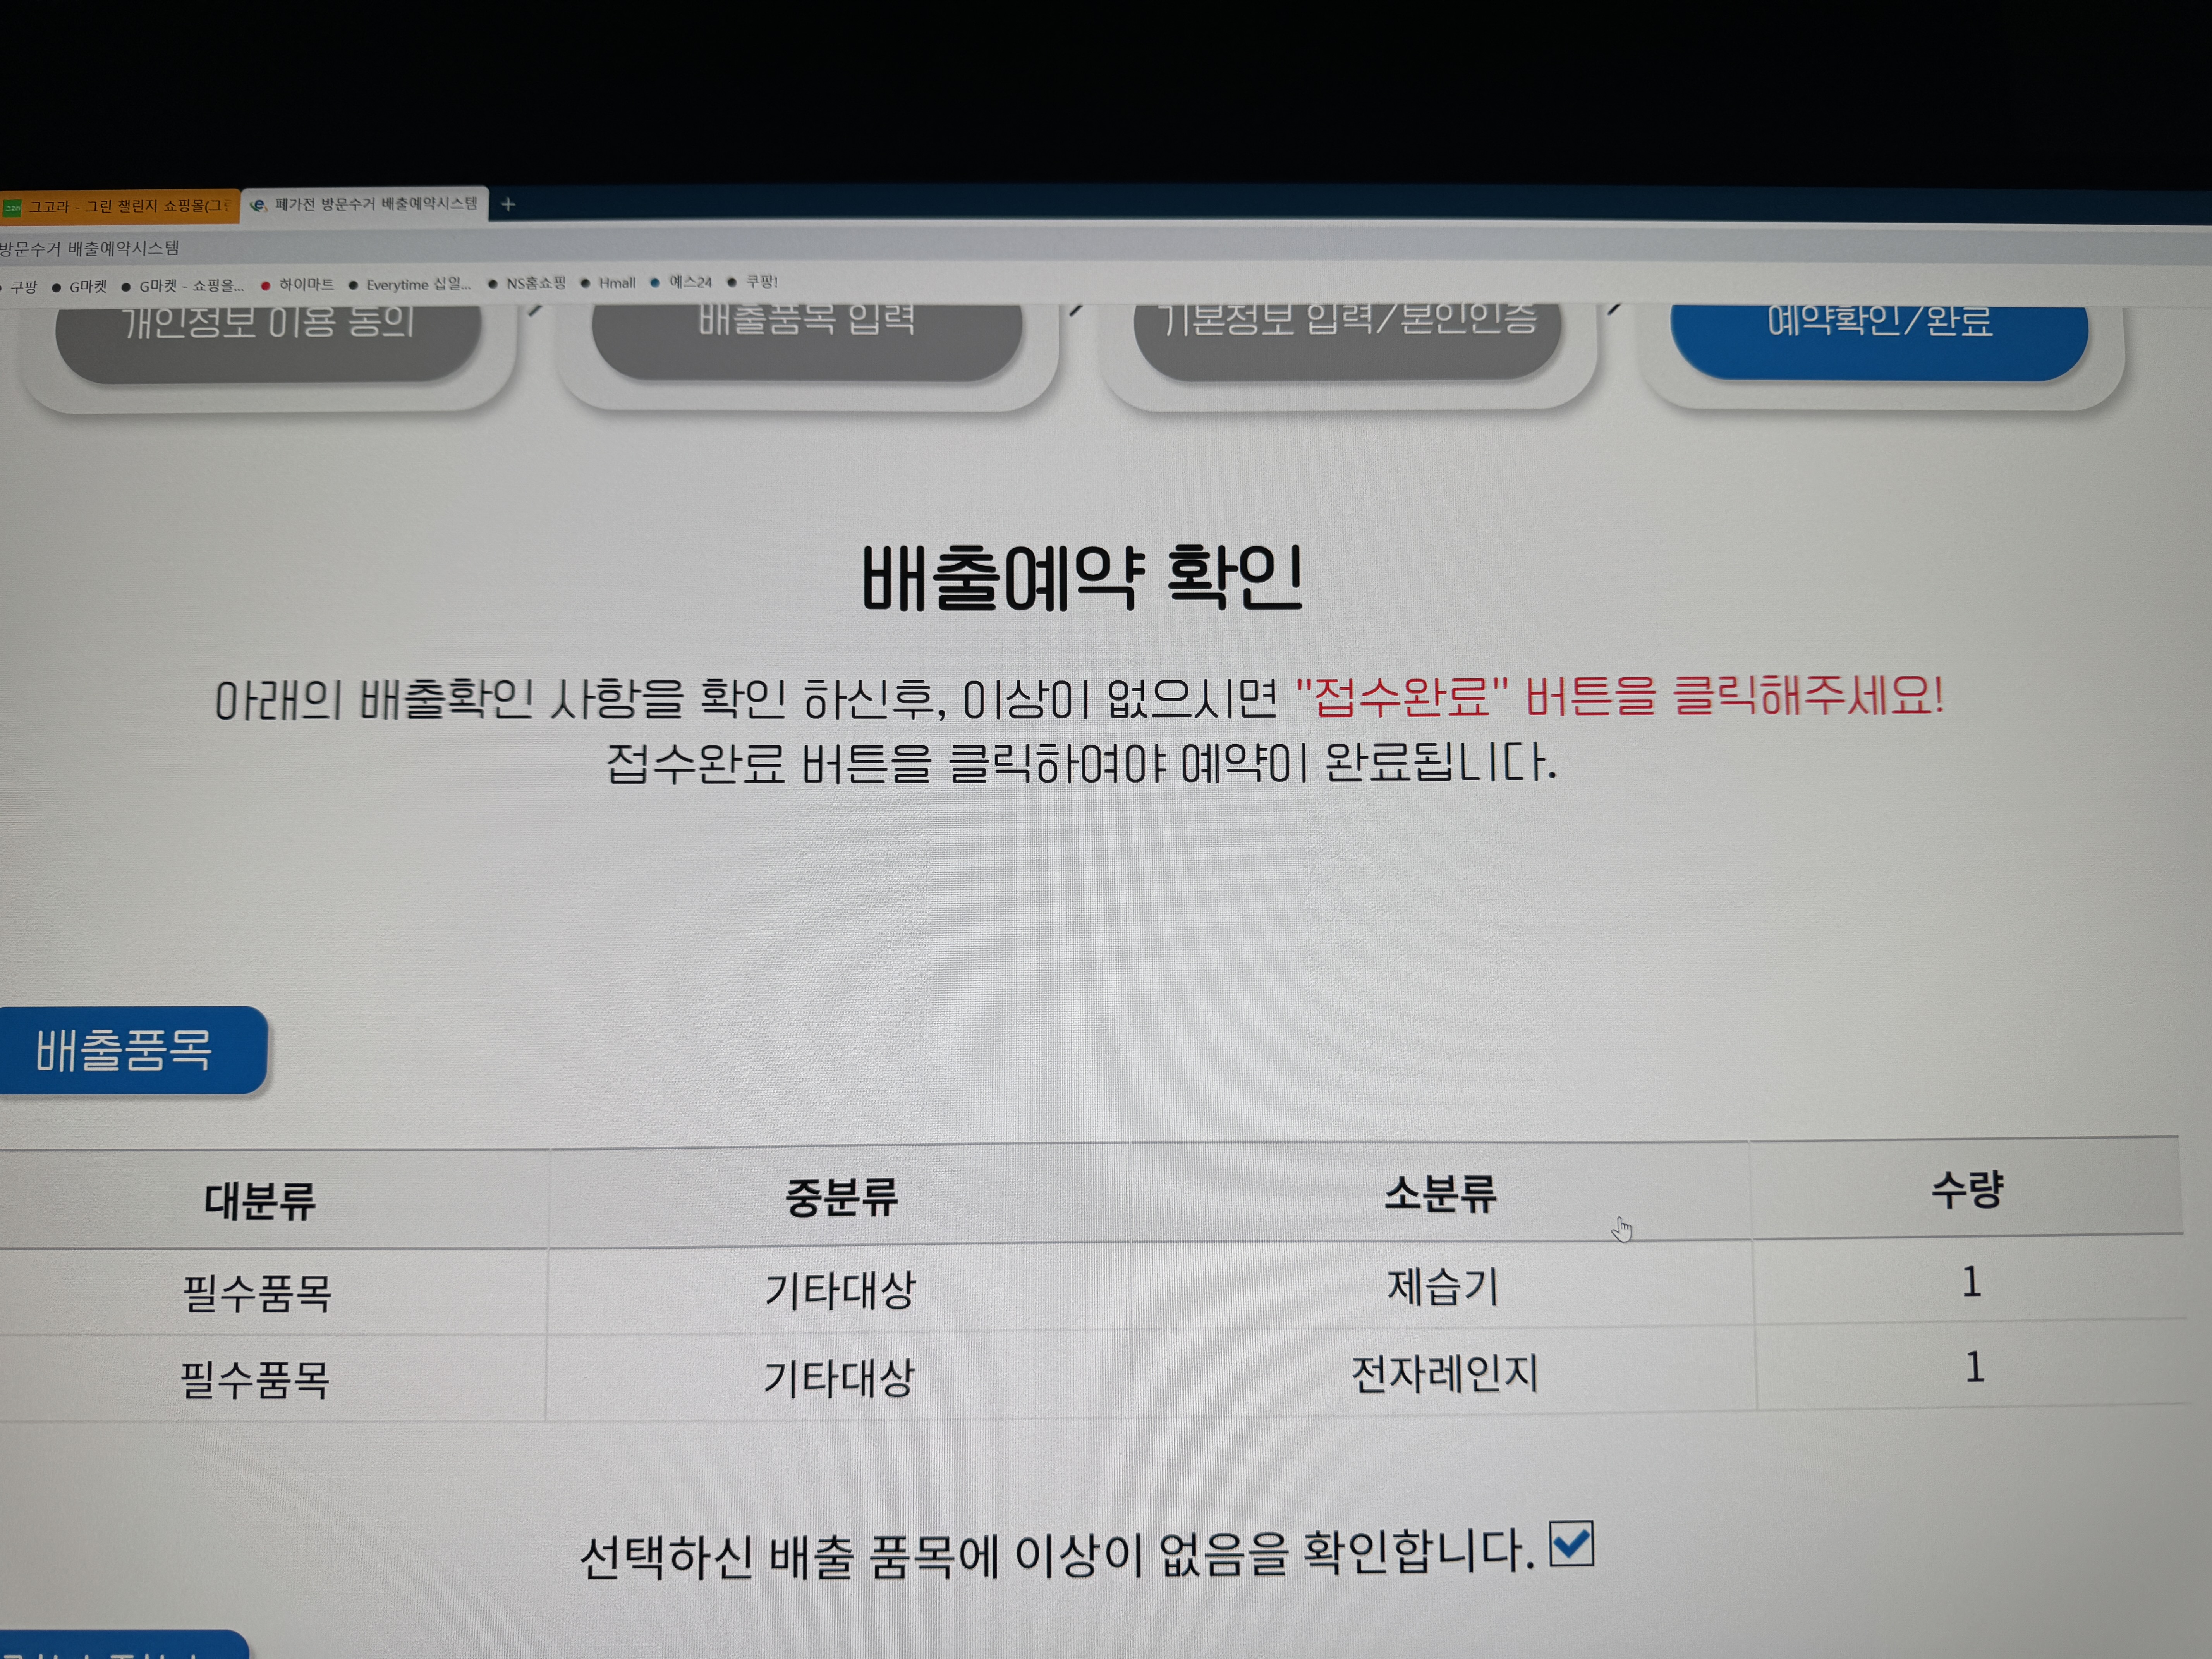Click the 소분류 column header
Screen dimensions: 2212x1659
coord(1439,1193)
